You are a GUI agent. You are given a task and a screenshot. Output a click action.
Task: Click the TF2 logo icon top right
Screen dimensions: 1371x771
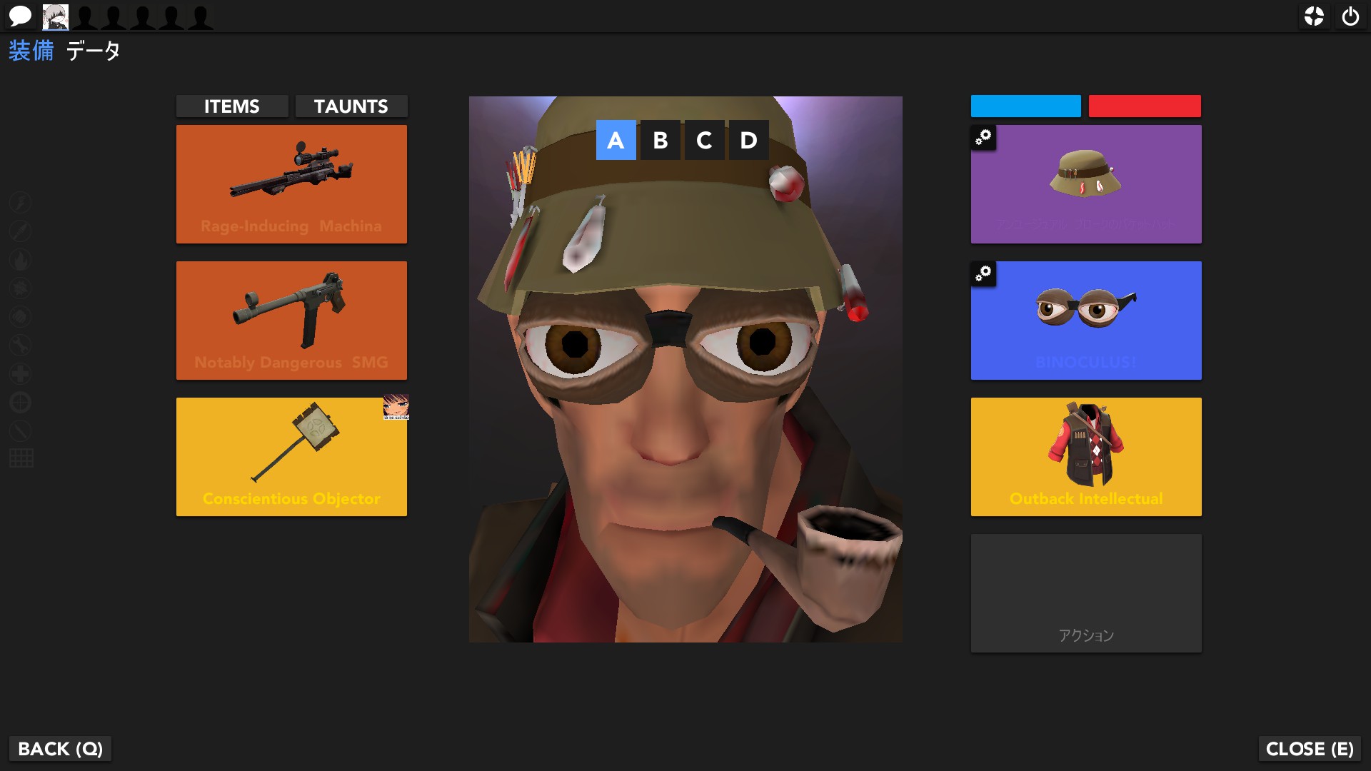point(1314,16)
